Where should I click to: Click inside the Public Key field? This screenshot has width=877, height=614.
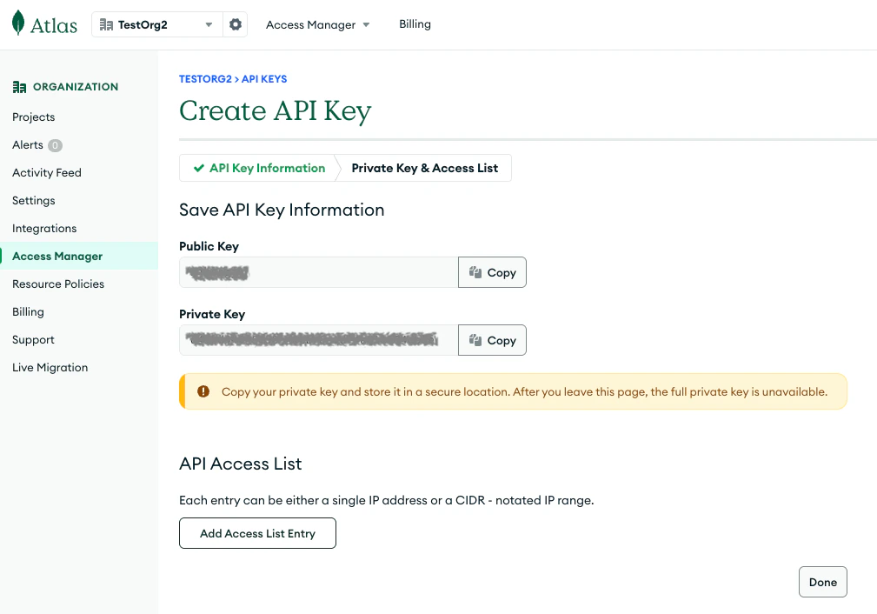pyautogui.click(x=317, y=272)
